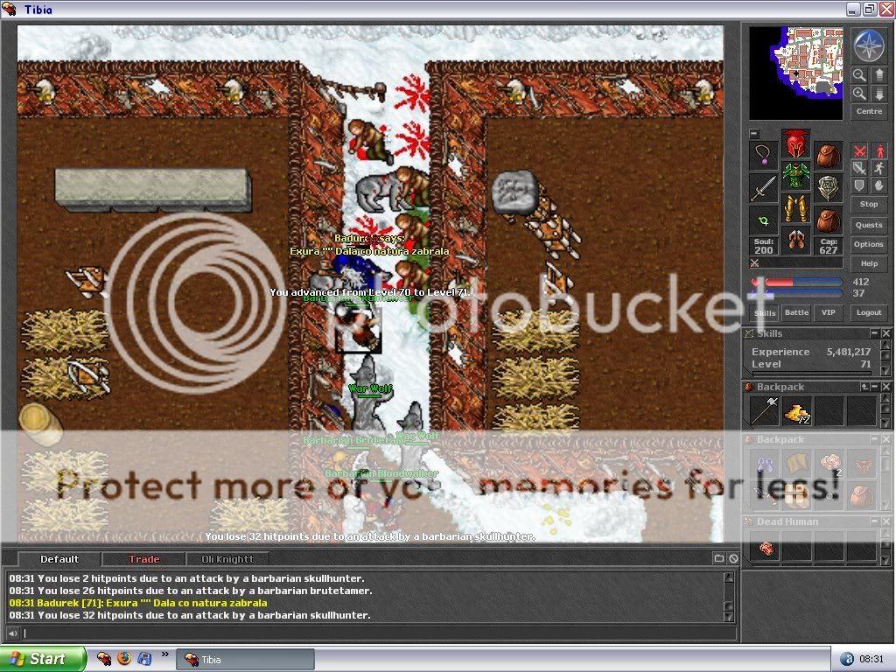Toggle the VIP window button

pyautogui.click(x=828, y=312)
